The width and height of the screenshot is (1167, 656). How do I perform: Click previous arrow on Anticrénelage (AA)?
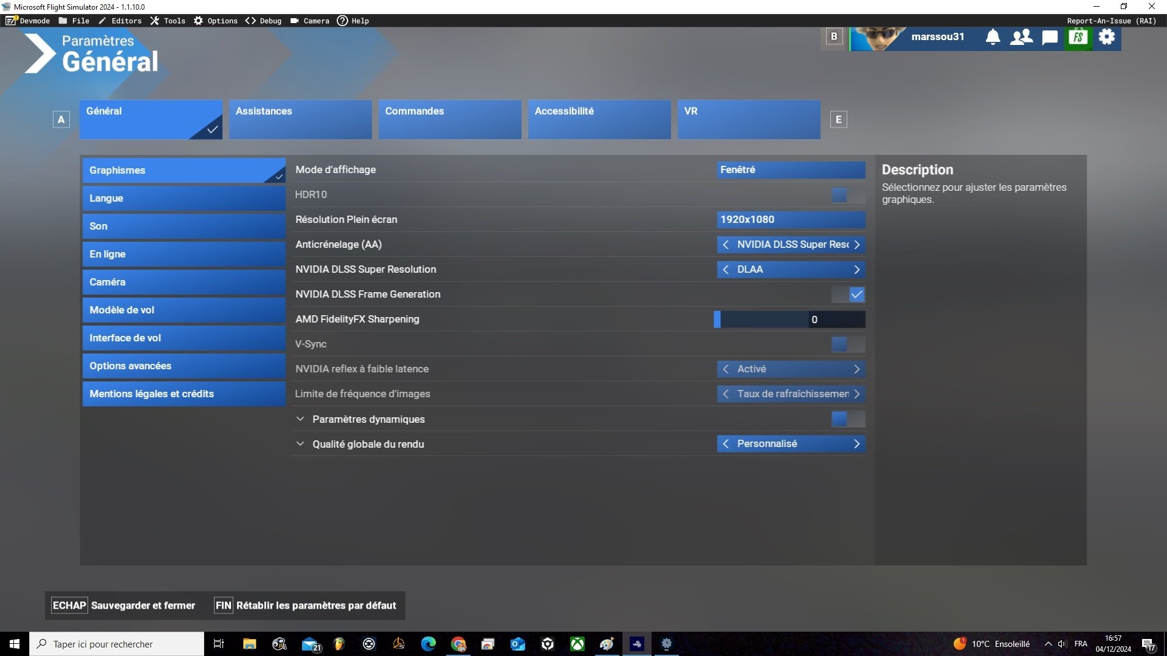726,245
